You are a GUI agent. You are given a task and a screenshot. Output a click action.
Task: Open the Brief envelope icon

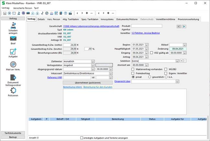(13, 38)
